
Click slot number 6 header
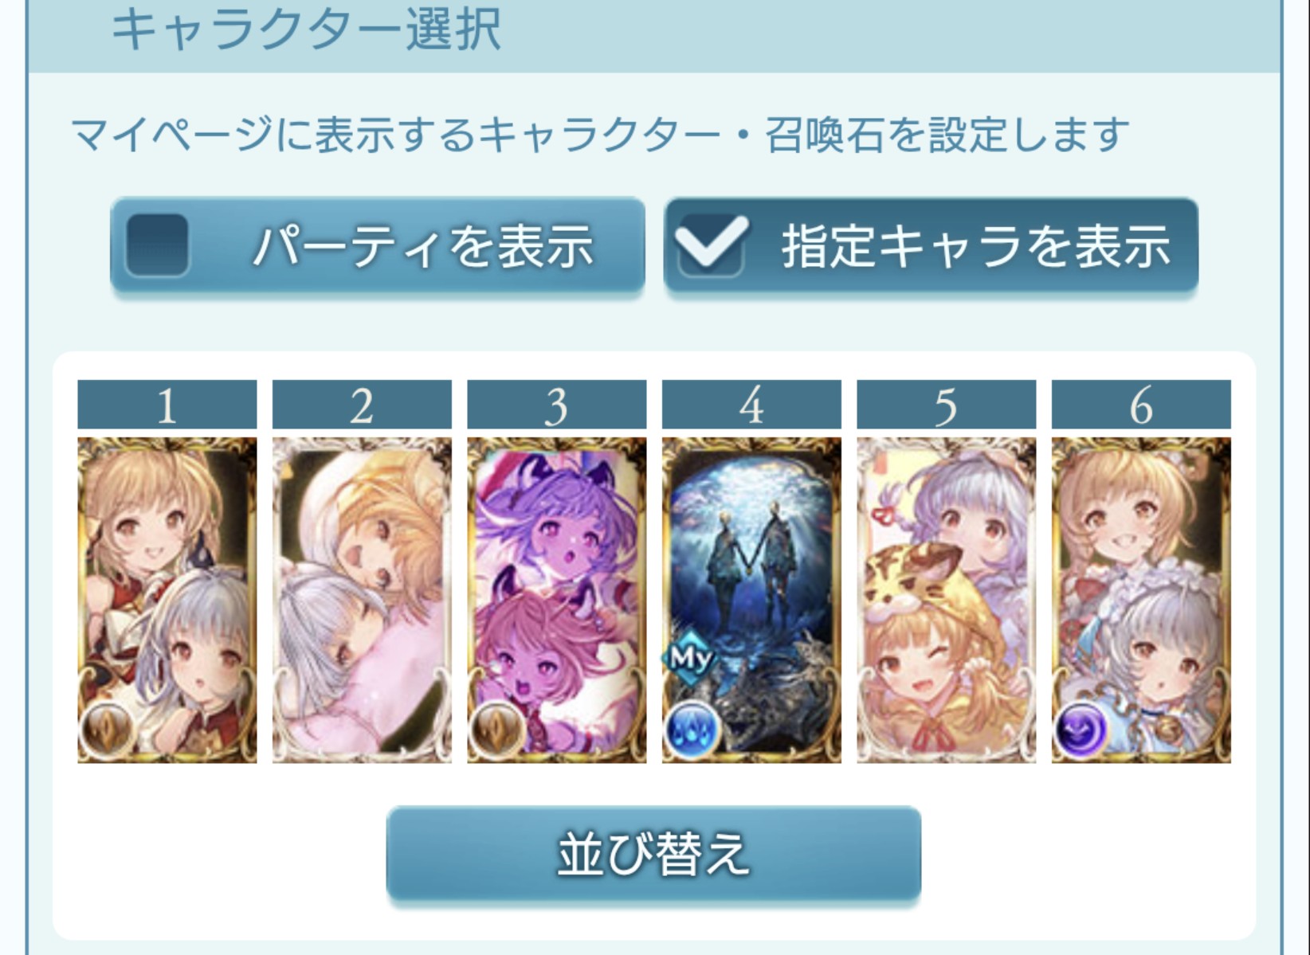[1141, 405]
